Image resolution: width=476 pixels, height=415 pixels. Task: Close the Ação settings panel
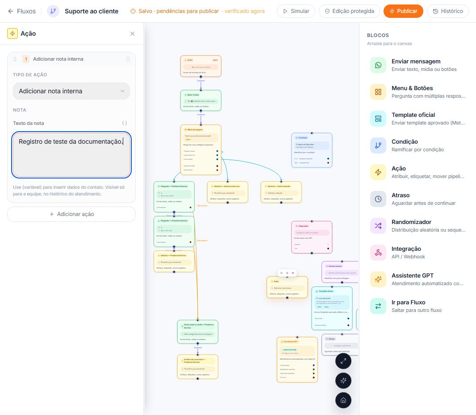tap(132, 33)
